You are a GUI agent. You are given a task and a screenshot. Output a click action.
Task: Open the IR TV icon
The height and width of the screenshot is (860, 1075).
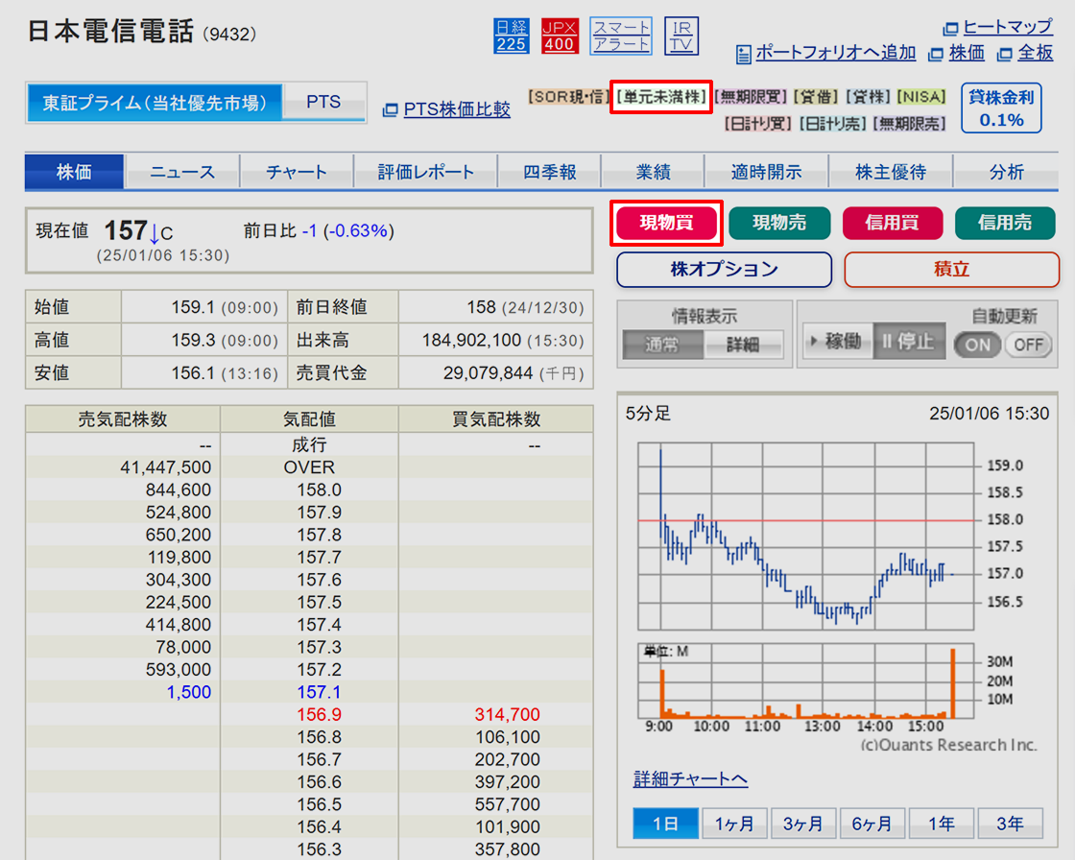pyautogui.click(x=681, y=36)
